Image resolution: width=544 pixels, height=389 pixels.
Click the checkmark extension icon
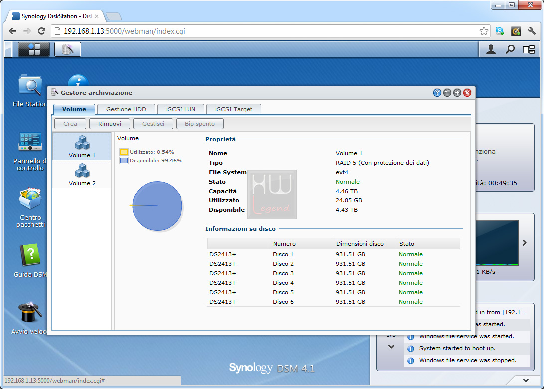pyautogui.click(x=516, y=31)
